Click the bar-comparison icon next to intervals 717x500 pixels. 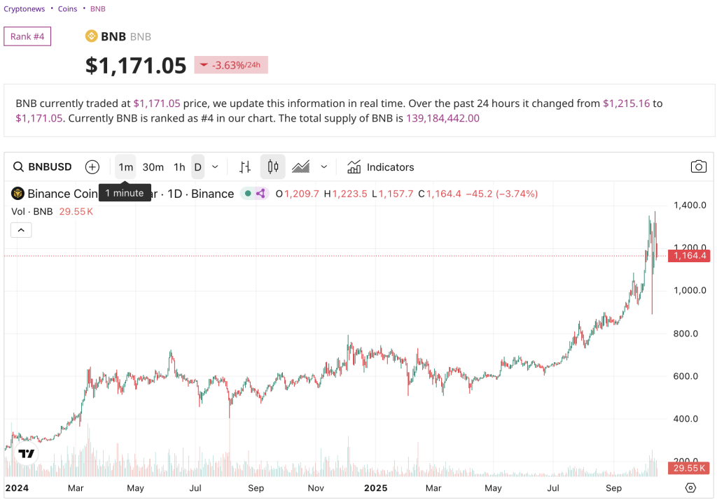[x=244, y=166]
